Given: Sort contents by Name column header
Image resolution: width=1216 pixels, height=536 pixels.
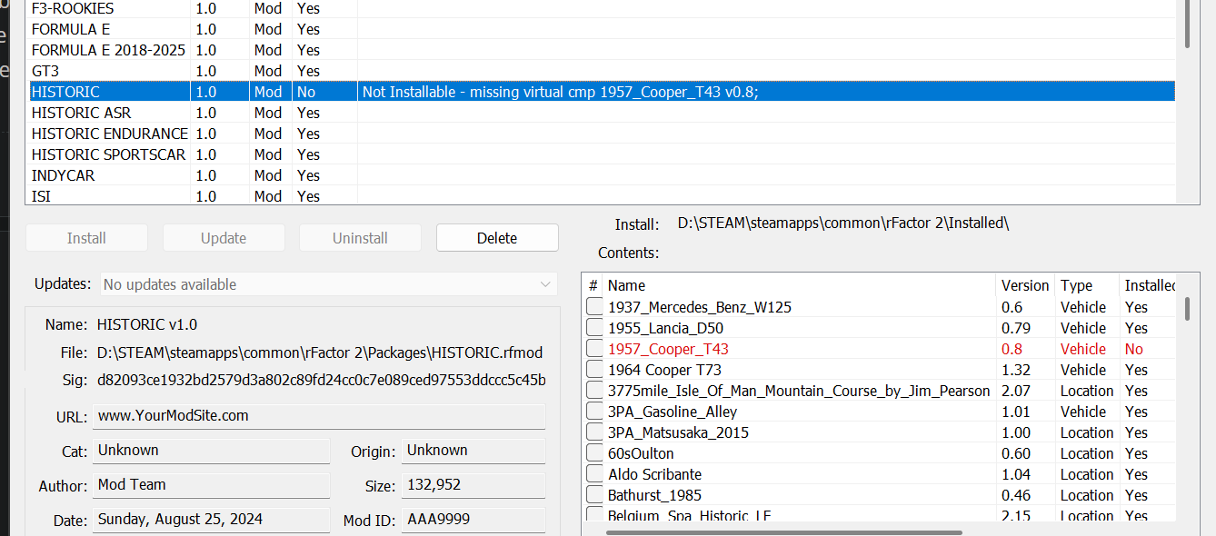Looking at the screenshot, I should pyautogui.click(x=800, y=285).
